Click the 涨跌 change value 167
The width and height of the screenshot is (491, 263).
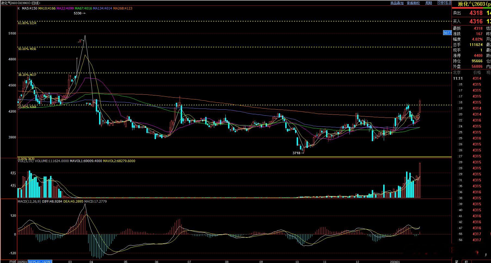479,34
